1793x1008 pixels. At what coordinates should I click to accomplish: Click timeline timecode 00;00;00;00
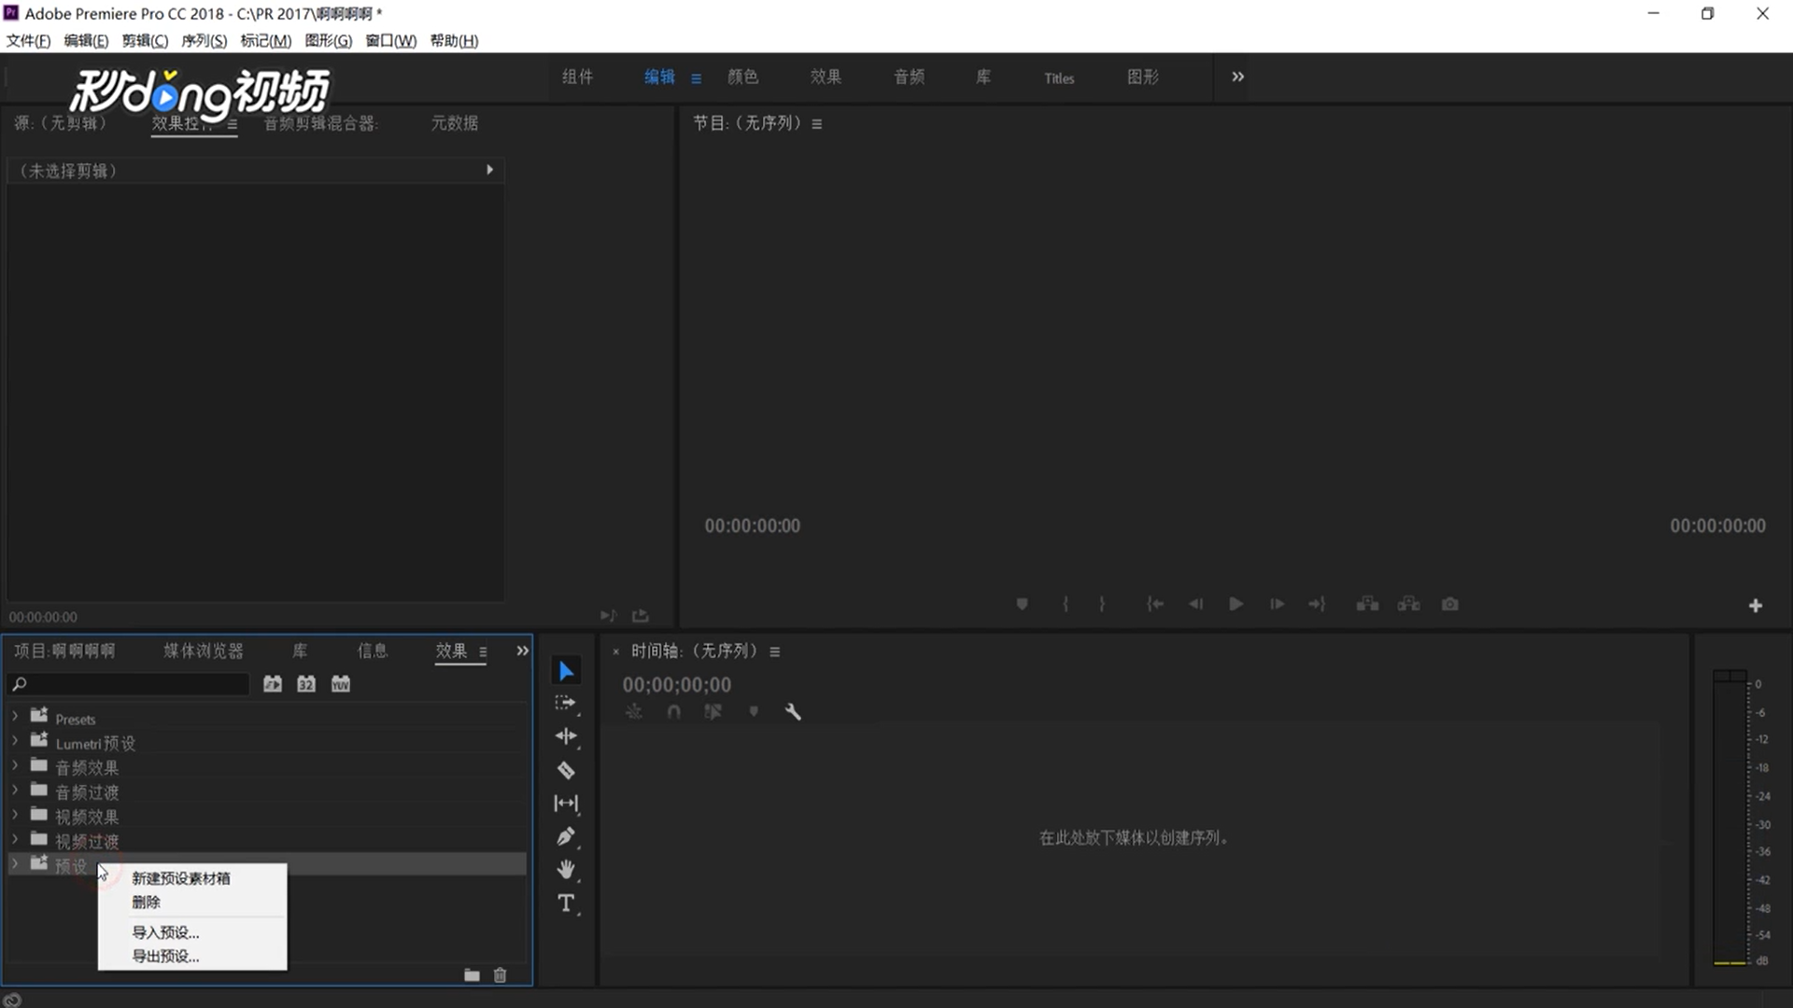click(x=677, y=685)
